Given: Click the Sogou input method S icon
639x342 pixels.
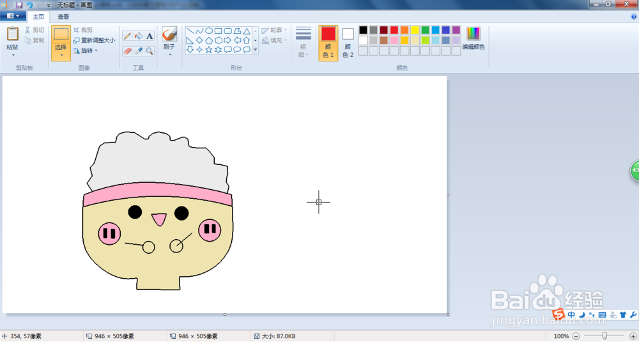Looking at the screenshot, I should (558, 314).
